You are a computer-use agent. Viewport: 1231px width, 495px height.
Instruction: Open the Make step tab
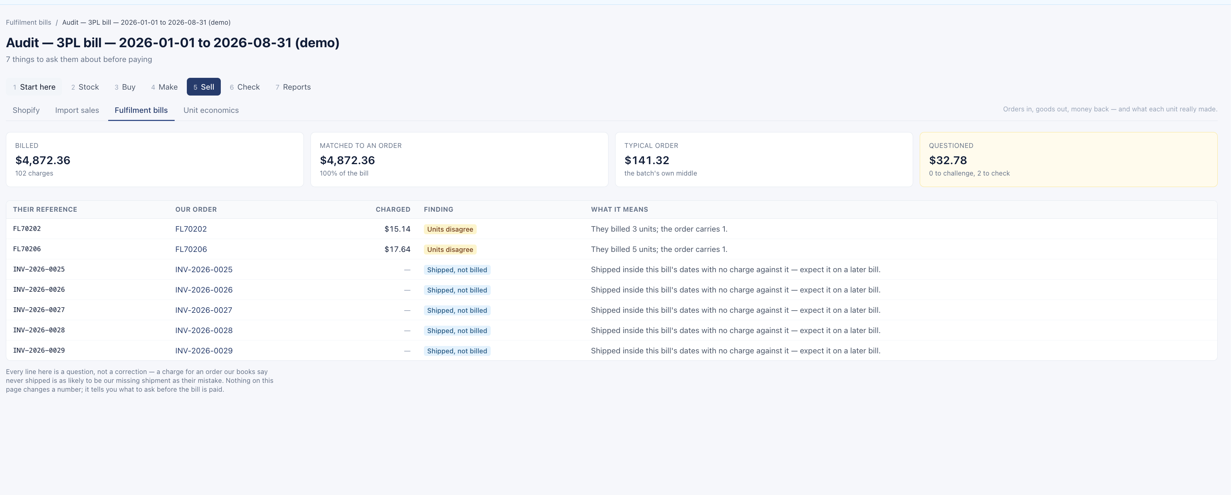click(x=164, y=87)
